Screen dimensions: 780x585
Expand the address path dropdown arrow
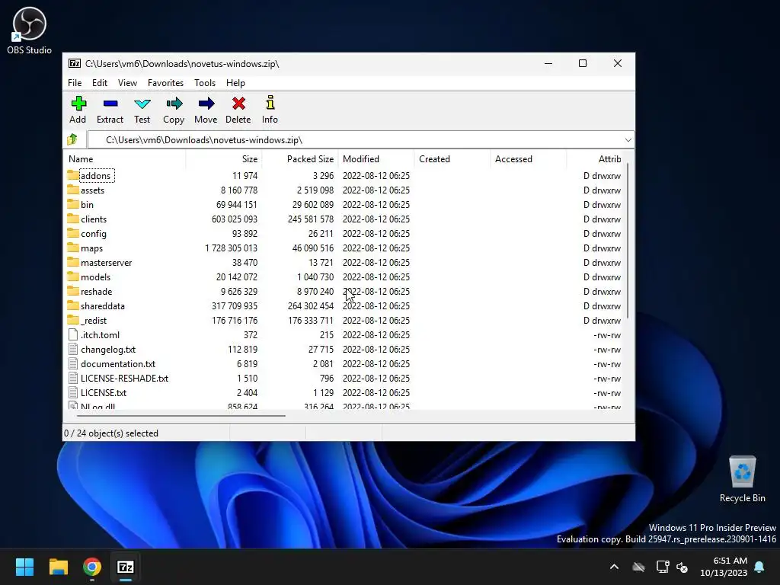pos(628,140)
